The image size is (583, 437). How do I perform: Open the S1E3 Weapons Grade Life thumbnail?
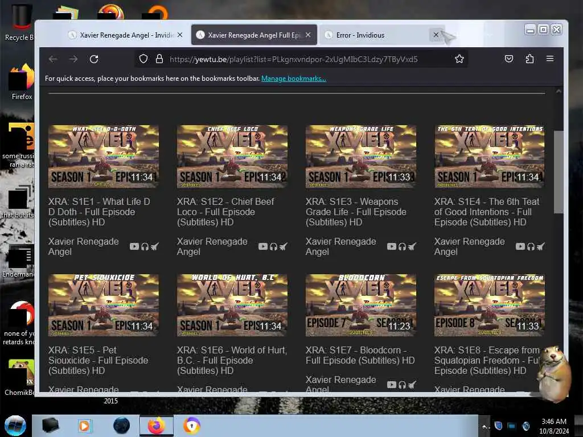pyautogui.click(x=360, y=156)
